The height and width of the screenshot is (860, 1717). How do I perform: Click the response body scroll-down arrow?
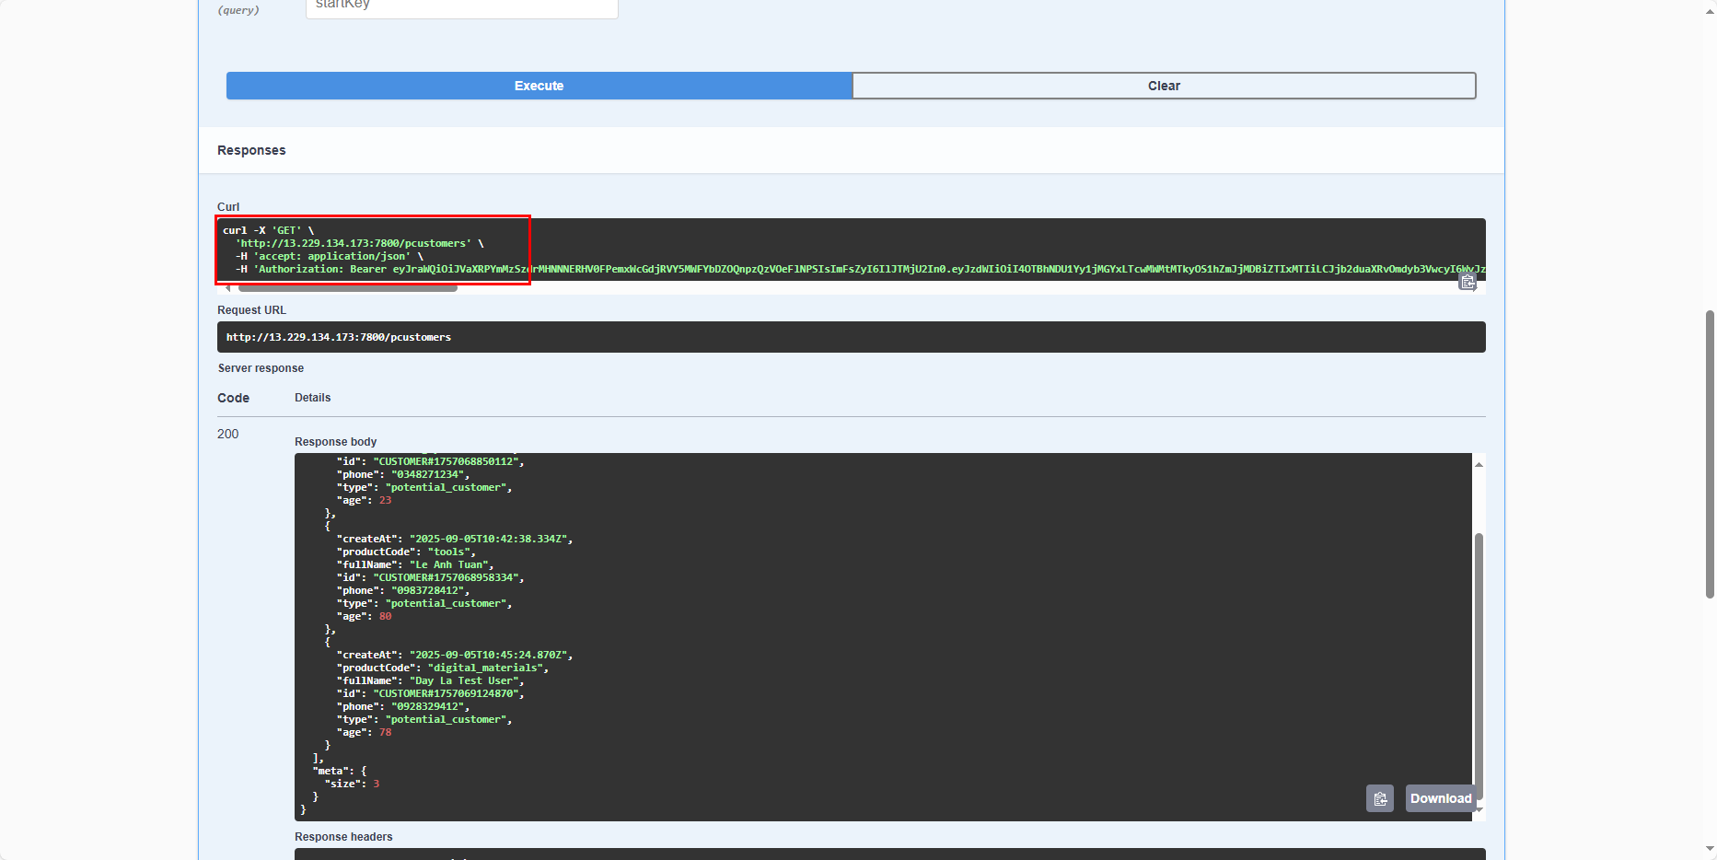point(1479,810)
